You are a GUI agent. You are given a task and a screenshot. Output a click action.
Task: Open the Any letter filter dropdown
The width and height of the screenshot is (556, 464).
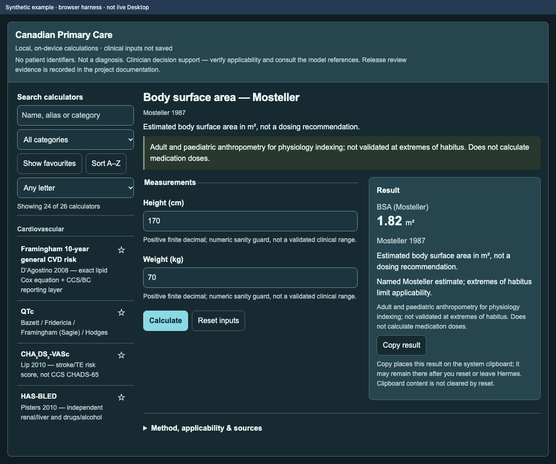click(x=76, y=188)
